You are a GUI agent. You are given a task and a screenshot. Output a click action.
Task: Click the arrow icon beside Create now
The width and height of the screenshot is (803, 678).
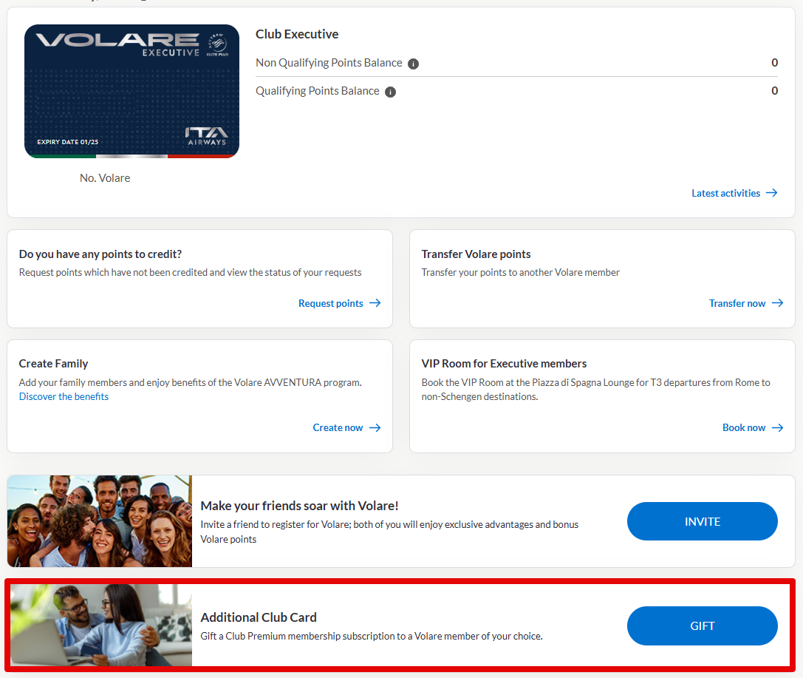375,427
